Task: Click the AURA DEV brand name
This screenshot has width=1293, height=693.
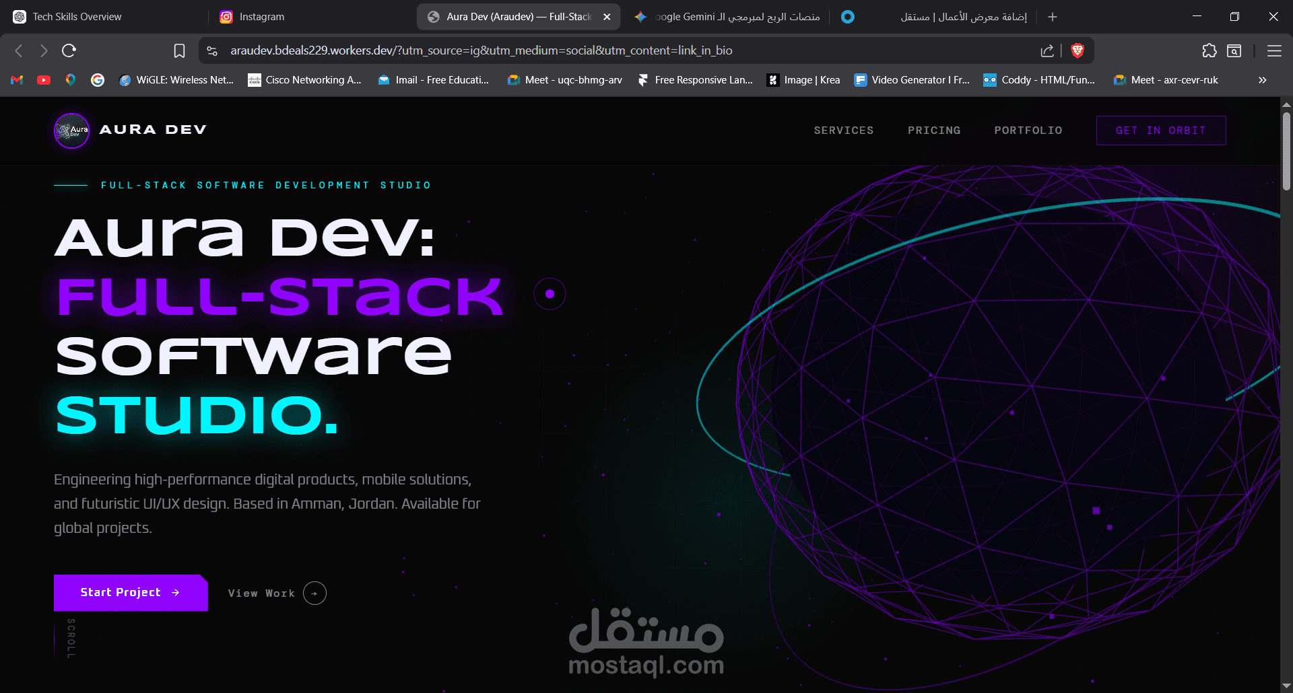Action: tap(153, 130)
